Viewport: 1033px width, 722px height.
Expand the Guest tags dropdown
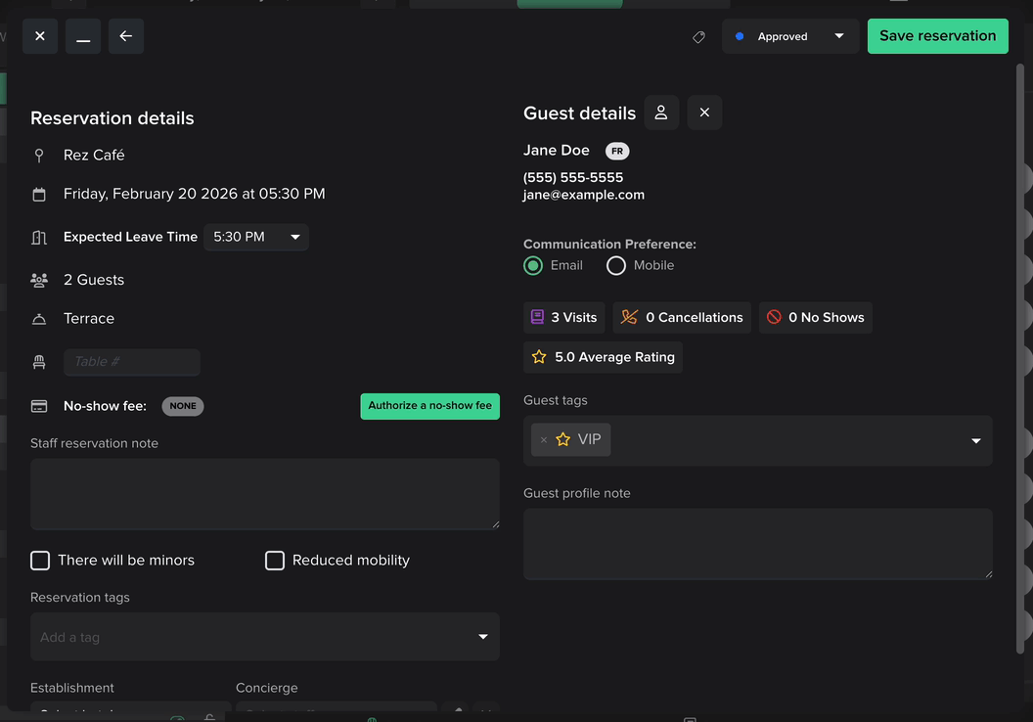point(975,441)
